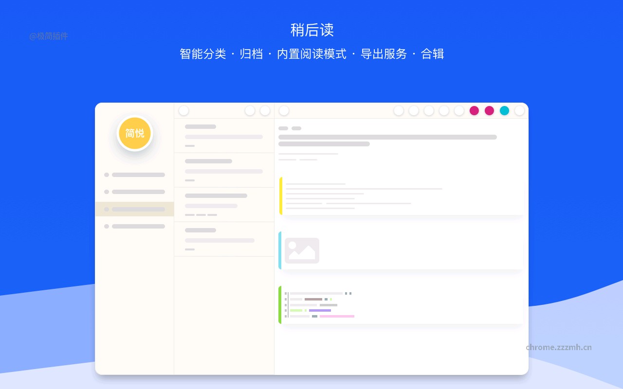Open the article list card with three tags

(x=224, y=205)
